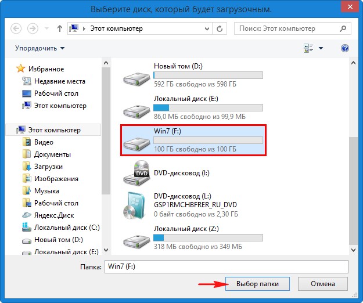
Task: Click the Музыка folder icon
Action: click(27, 191)
